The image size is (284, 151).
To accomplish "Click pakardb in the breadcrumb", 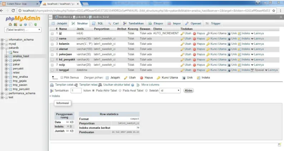I will tap(80, 17).
